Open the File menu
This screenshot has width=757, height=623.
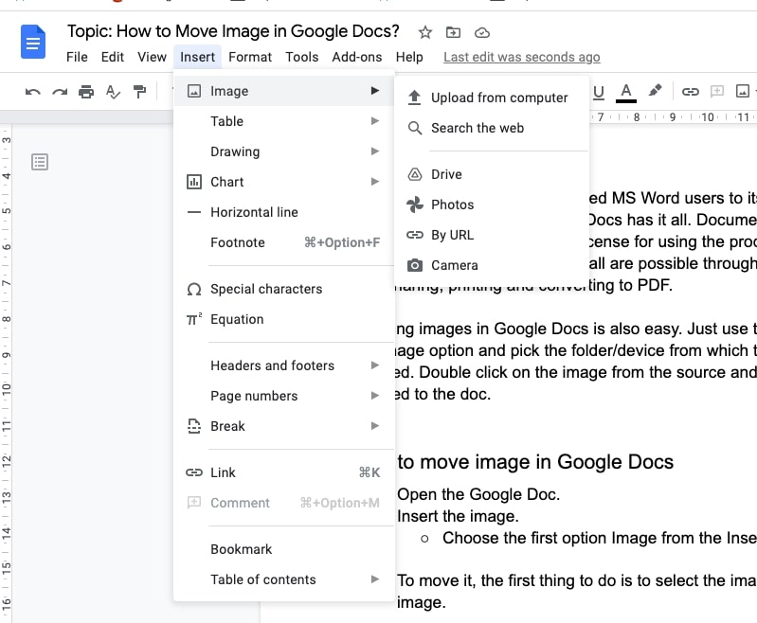[77, 57]
